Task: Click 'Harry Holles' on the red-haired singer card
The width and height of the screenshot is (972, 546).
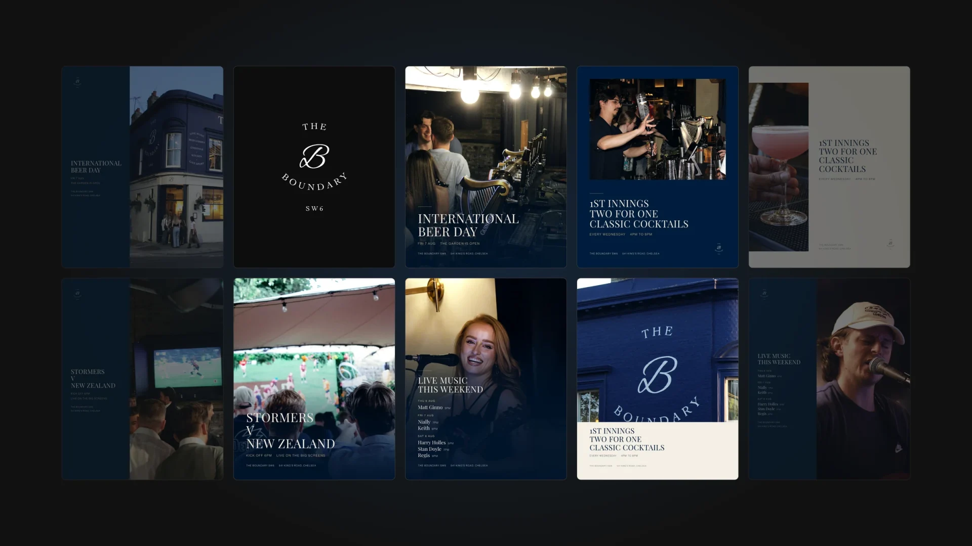Action: (x=431, y=443)
